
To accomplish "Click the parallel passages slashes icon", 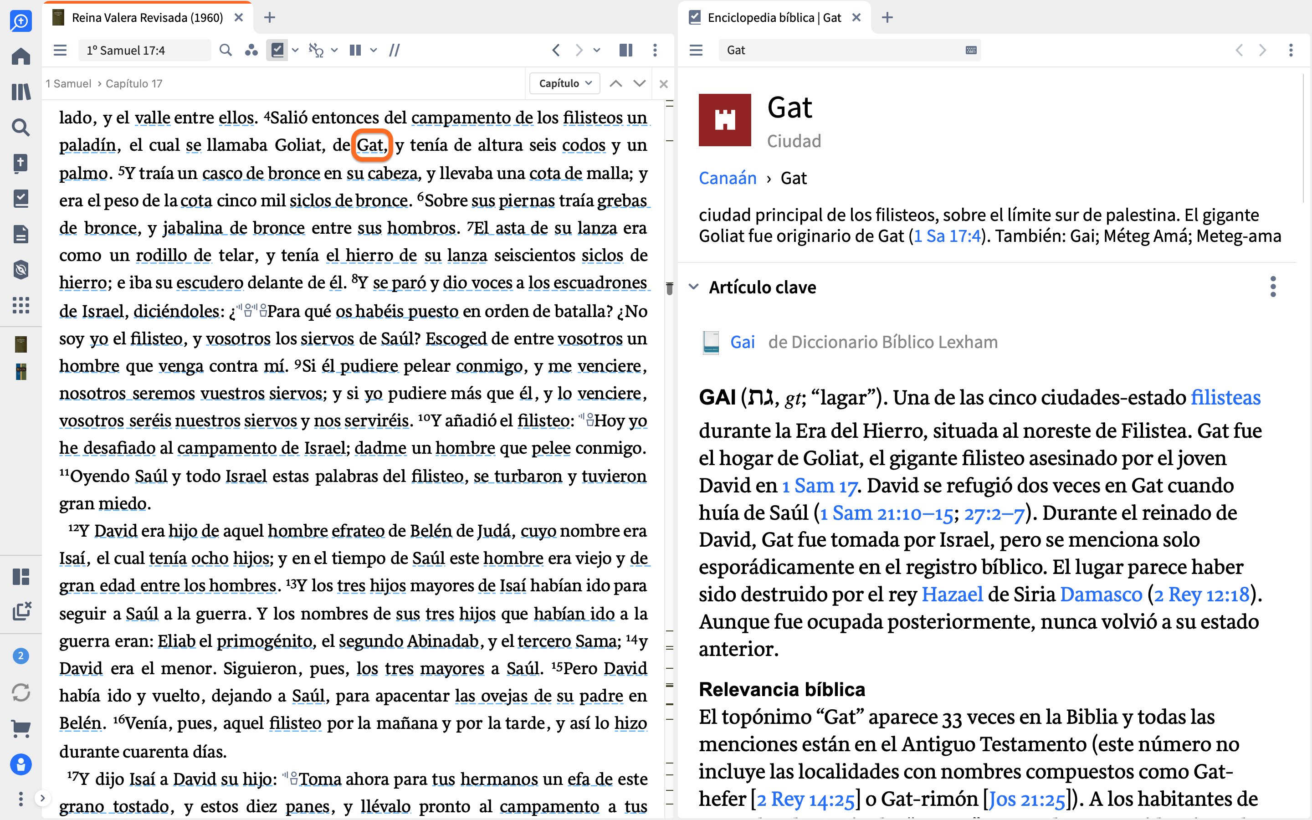I will coord(395,51).
